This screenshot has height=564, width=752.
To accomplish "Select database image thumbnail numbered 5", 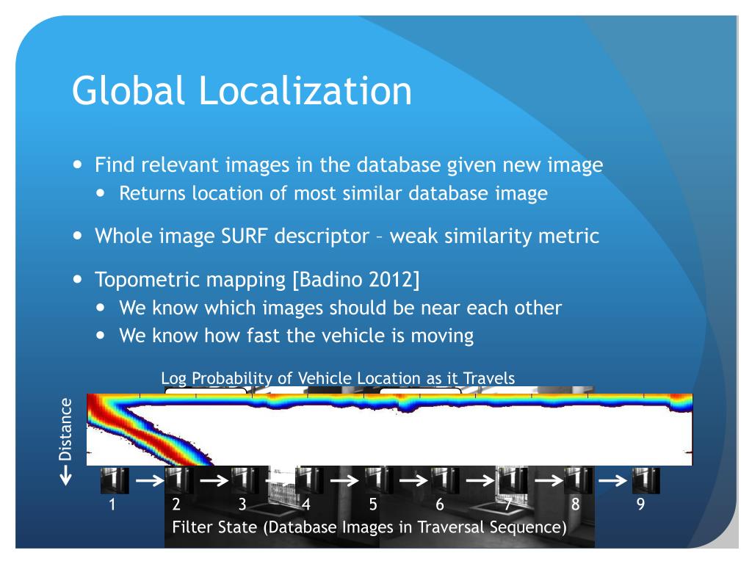I will 379,480.
